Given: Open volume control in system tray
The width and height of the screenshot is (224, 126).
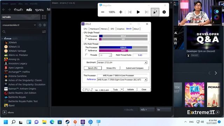Looking at the screenshot, I should (202, 122).
